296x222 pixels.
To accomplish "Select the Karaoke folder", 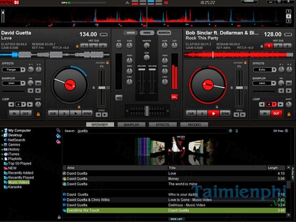I will (x=15, y=187).
